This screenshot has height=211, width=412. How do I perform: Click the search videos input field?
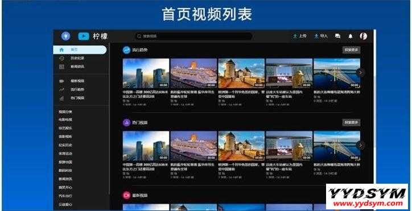click(x=194, y=36)
